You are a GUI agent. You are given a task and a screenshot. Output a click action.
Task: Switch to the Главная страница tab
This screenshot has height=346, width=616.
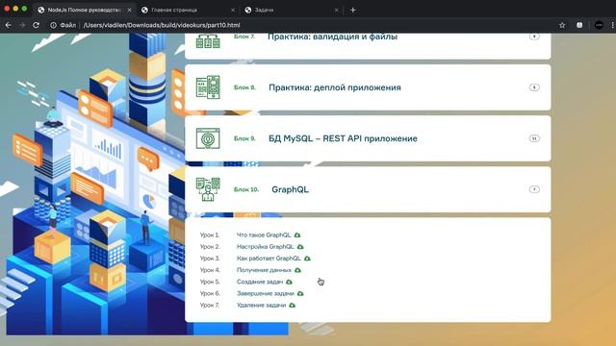(x=188, y=11)
